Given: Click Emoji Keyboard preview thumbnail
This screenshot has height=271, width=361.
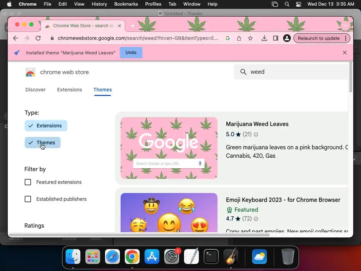Looking at the screenshot, I should pos(169,212).
